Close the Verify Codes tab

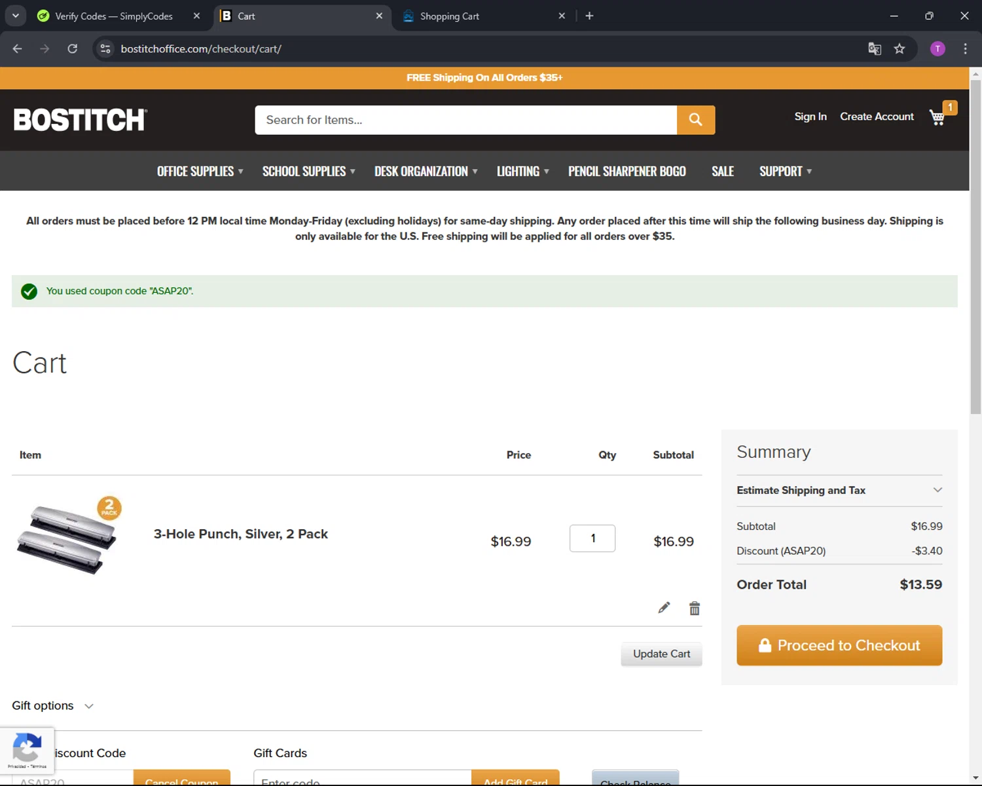coord(196,16)
